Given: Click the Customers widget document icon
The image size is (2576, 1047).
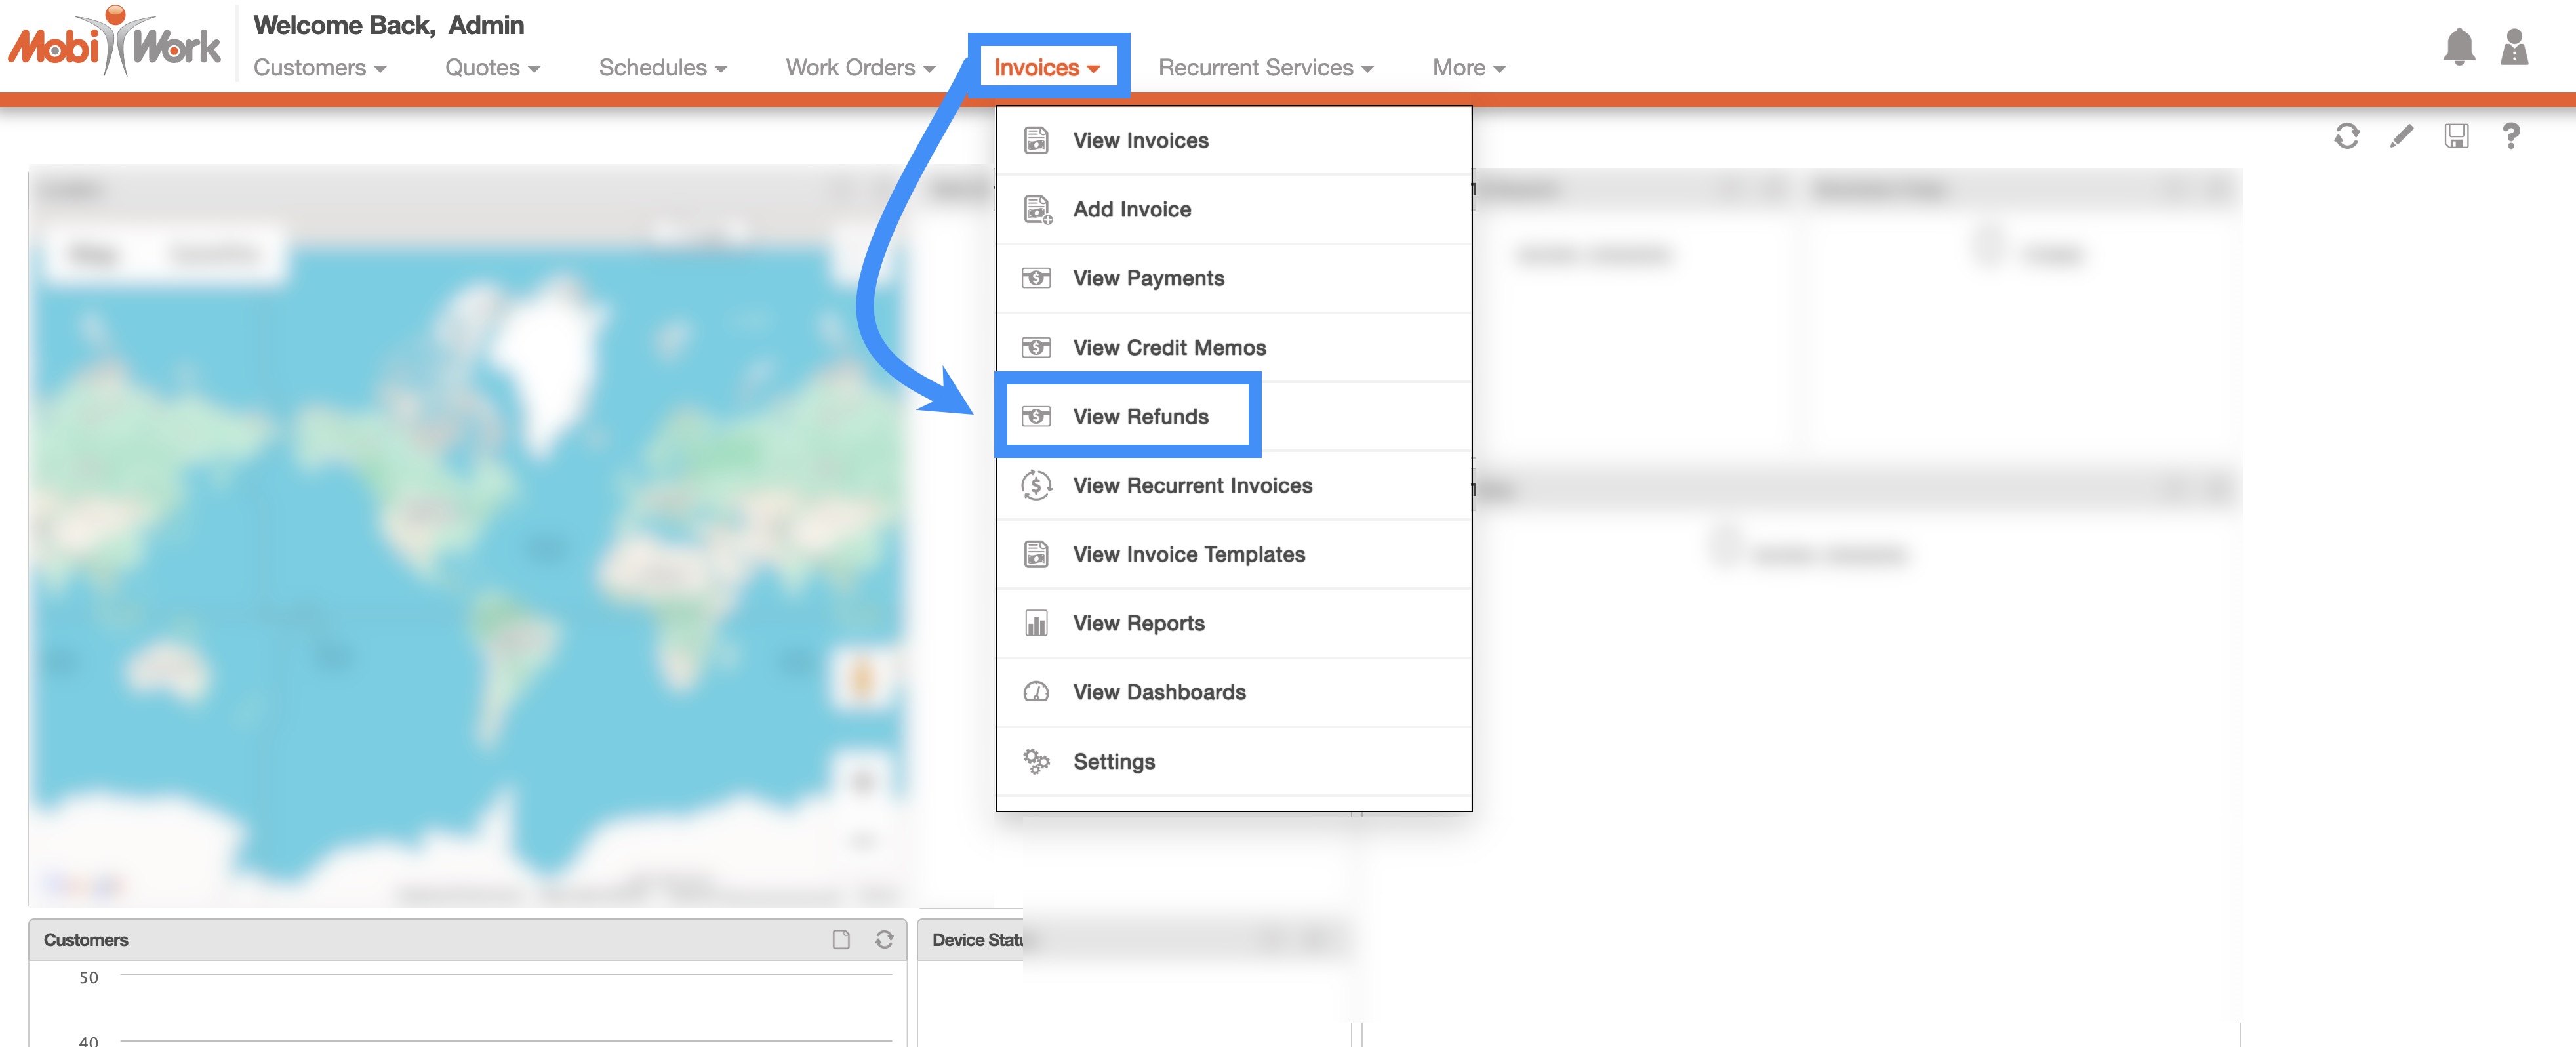Looking at the screenshot, I should click(841, 939).
